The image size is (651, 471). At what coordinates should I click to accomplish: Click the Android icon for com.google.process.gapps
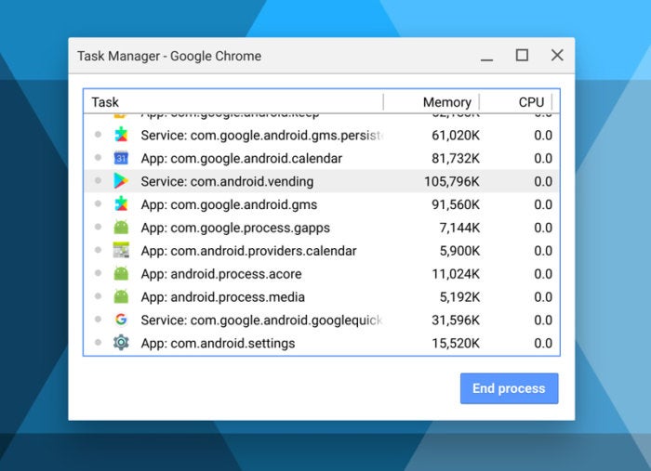click(x=121, y=228)
